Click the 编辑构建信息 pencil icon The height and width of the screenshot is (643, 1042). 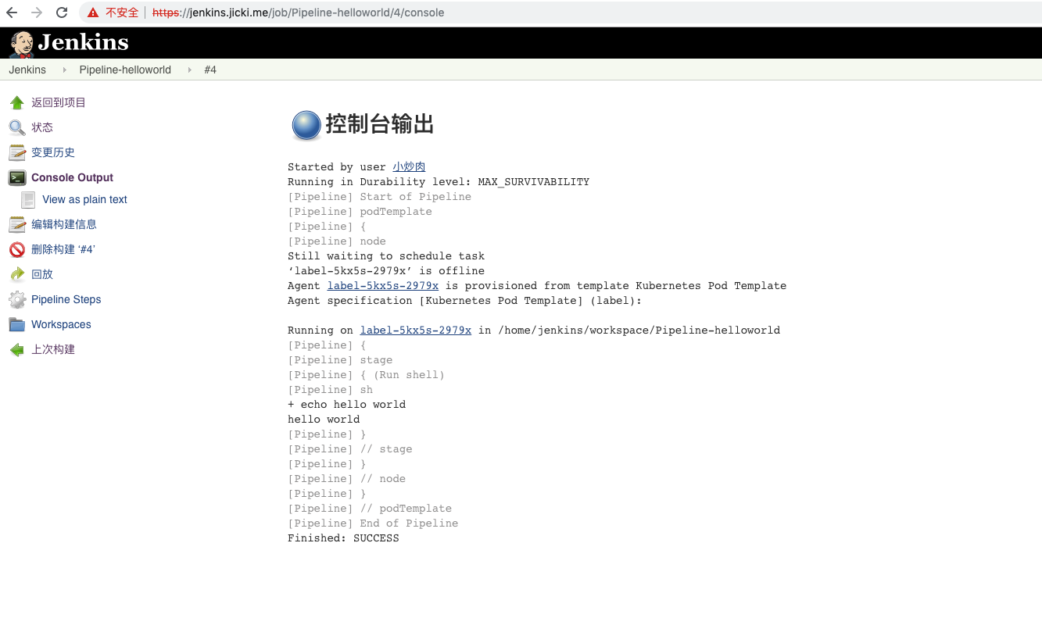(x=16, y=224)
